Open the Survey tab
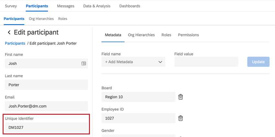The height and width of the screenshot is (137, 275). tap(11, 6)
